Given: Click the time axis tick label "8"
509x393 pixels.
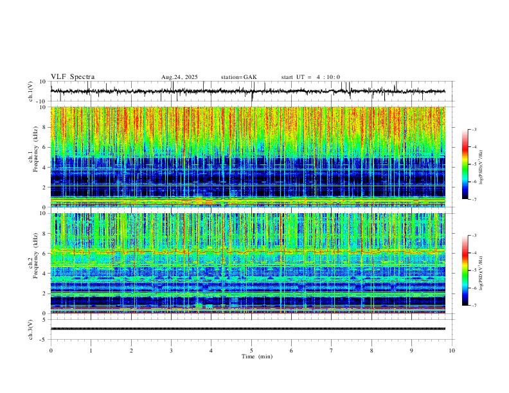Looking at the screenshot, I should tap(371, 351).
